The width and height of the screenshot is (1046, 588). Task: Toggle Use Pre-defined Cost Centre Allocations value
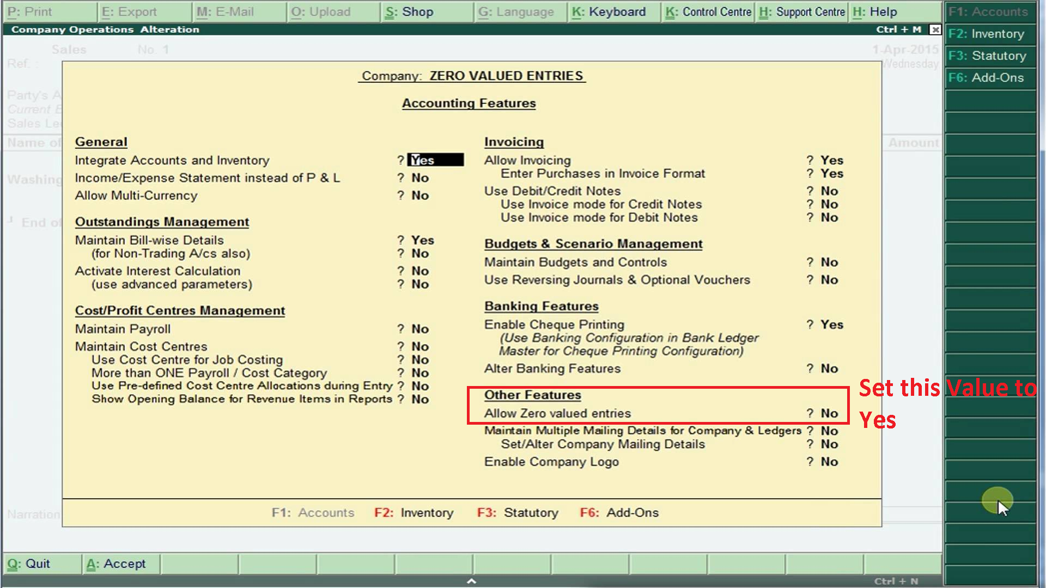click(420, 386)
